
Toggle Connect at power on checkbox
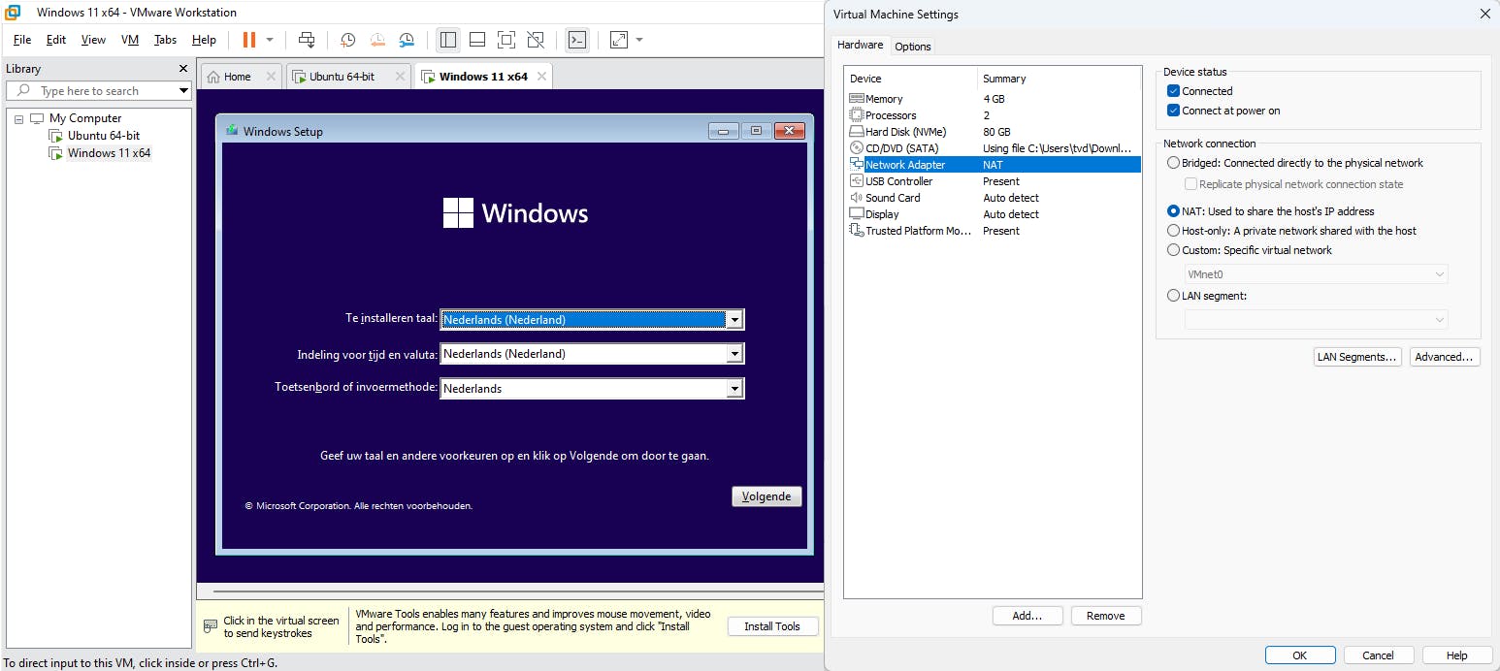[1173, 111]
